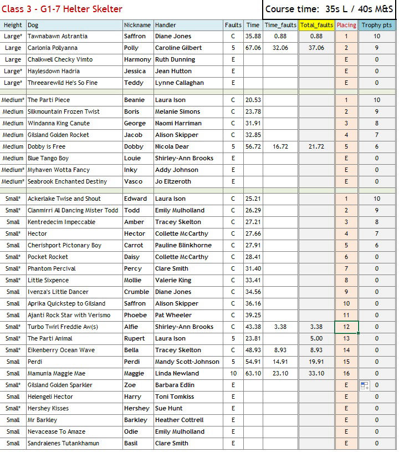This screenshot has width=399, height=452.
Task: Click the cell Pocket Rocket
Action: click(x=74, y=257)
